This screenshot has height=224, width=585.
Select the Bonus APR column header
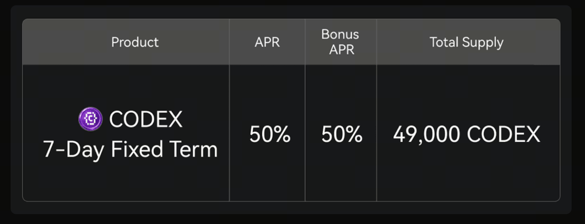340,42
